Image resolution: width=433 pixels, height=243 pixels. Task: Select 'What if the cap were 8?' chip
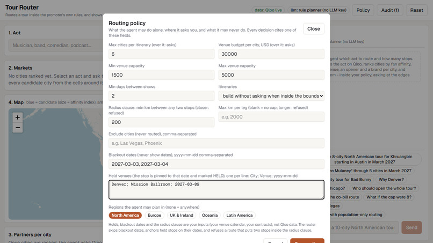(x=389, y=197)
